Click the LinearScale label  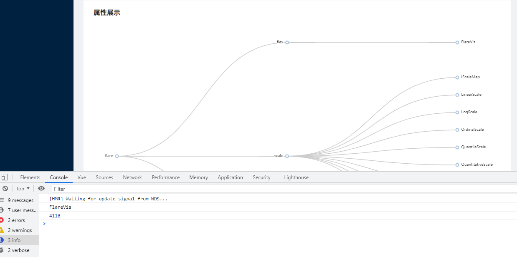click(471, 95)
